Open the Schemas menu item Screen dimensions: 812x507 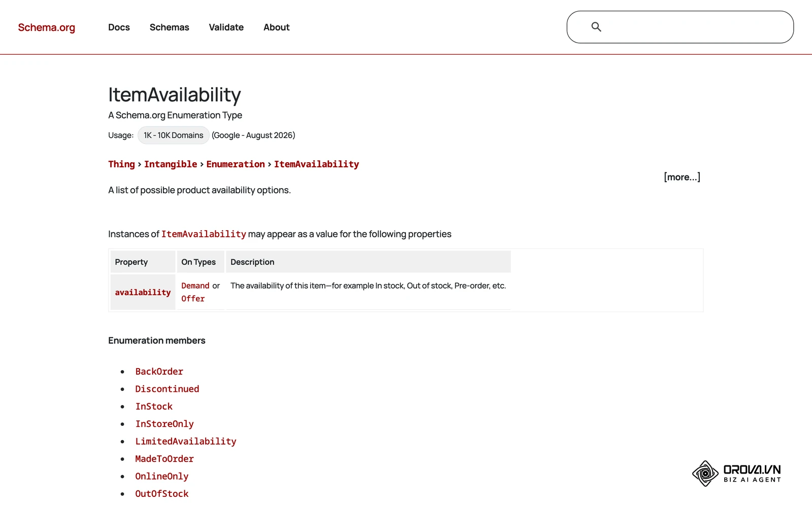(170, 27)
